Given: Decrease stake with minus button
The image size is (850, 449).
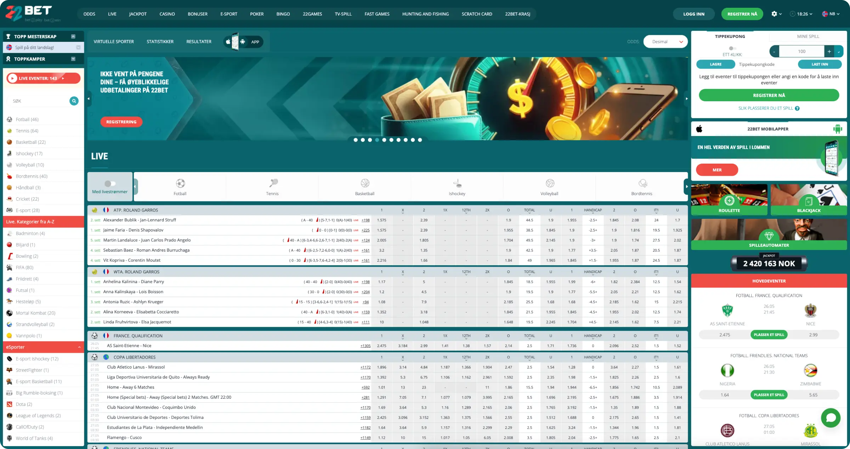Looking at the screenshot, I should click(774, 51).
